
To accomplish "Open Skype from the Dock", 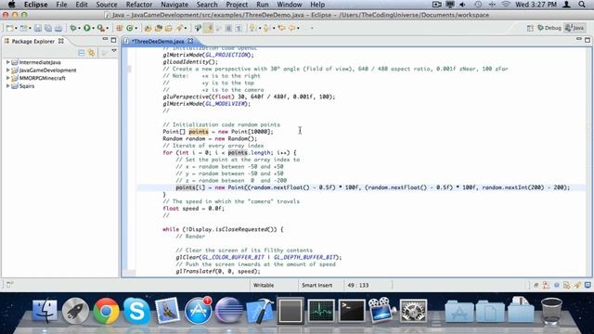I will coord(136,312).
